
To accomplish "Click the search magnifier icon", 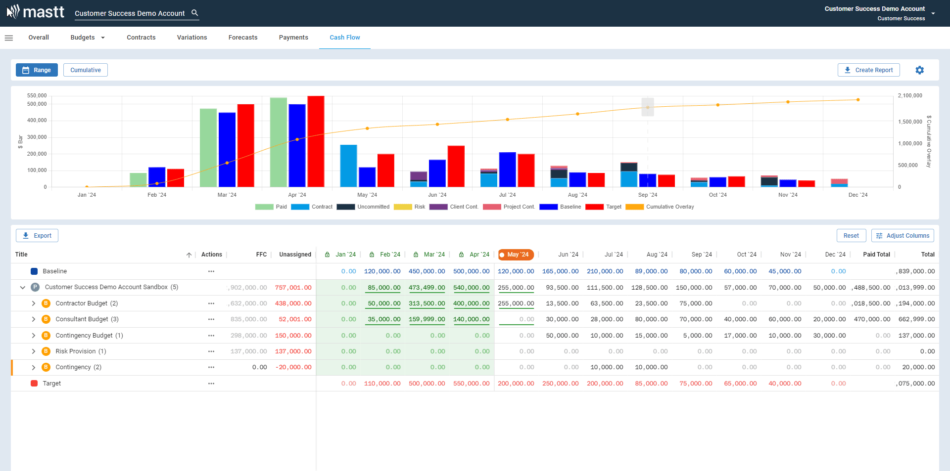I will click(x=194, y=13).
